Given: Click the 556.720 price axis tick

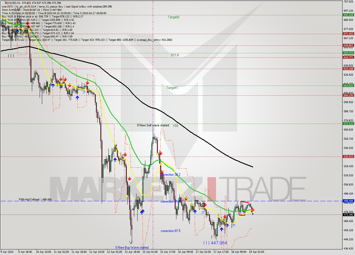Looking at the screenshot, I should 348,139.
